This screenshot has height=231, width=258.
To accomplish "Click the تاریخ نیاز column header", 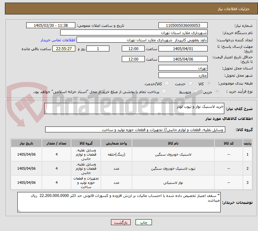I will point(26,143).
